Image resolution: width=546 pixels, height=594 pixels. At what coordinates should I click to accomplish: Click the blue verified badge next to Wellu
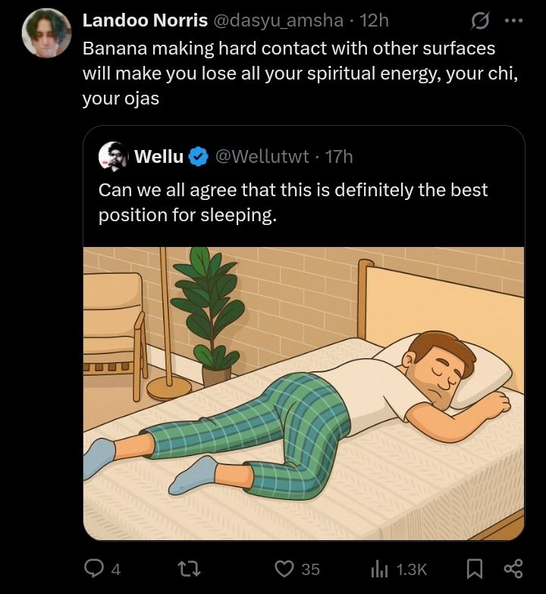pyautogui.click(x=198, y=157)
